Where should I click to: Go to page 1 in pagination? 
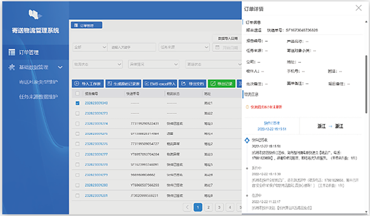coord(198,208)
